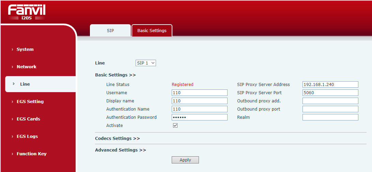Click the Fanvil i20S logo

coord(27,12)
